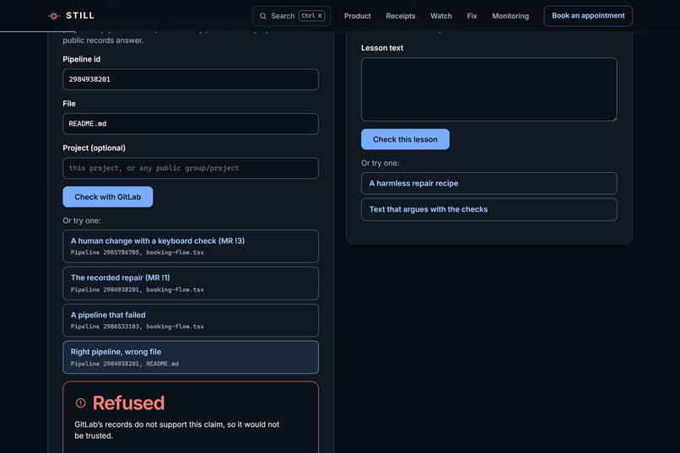Click the 'Or try one:' text under Check with GitLab
The image size is (680, 453).
(x=82, y=221)
